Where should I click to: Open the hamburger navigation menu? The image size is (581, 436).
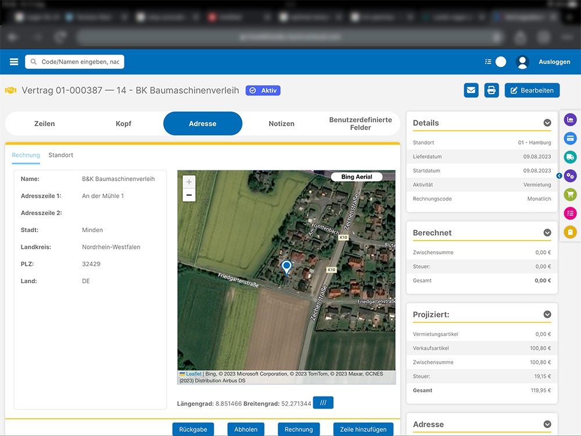(x=14, y=62)
